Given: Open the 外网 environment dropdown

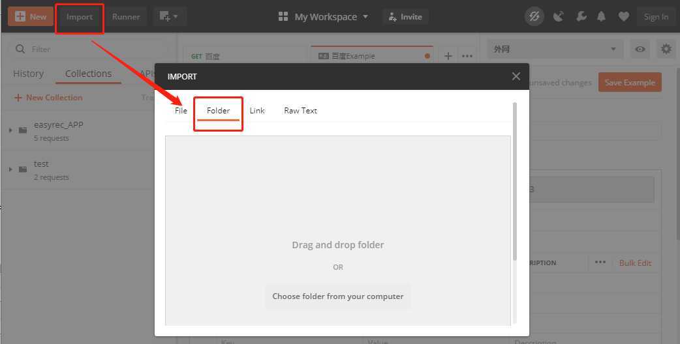Looking at the screenshot, I should coord(555,50).
